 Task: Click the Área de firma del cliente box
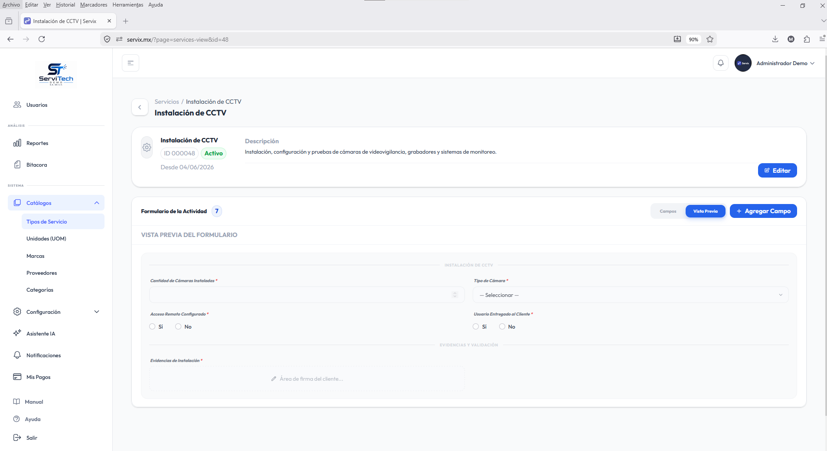307,379
